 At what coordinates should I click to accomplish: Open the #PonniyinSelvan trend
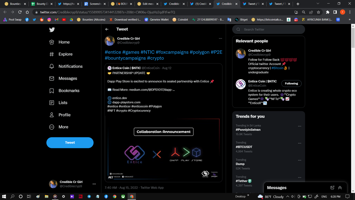pyautogui.click(x=248, y=130)
